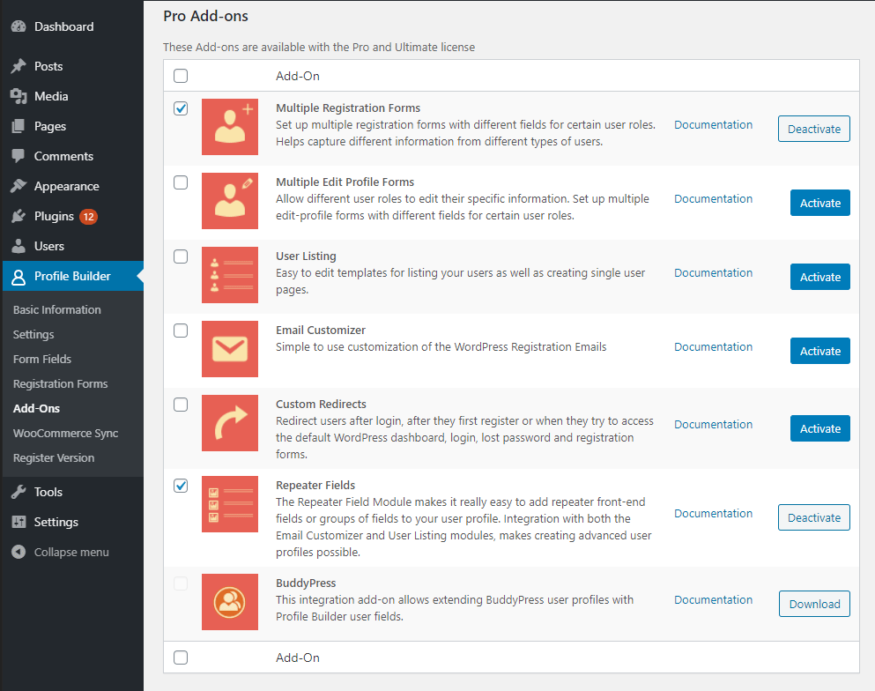Click the Email Customizer envelope icon
The image size is (875, 691).
(230, 349)
